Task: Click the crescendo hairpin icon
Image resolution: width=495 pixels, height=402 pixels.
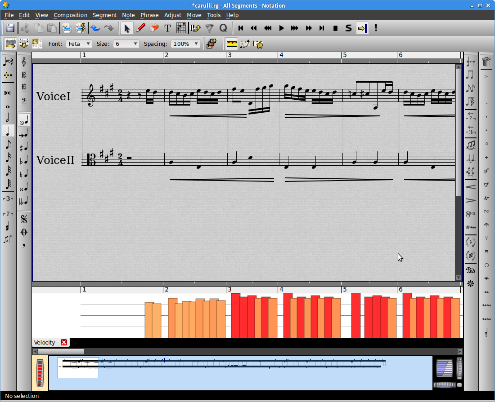Action: pyautogui.click(x=470, y=187)
